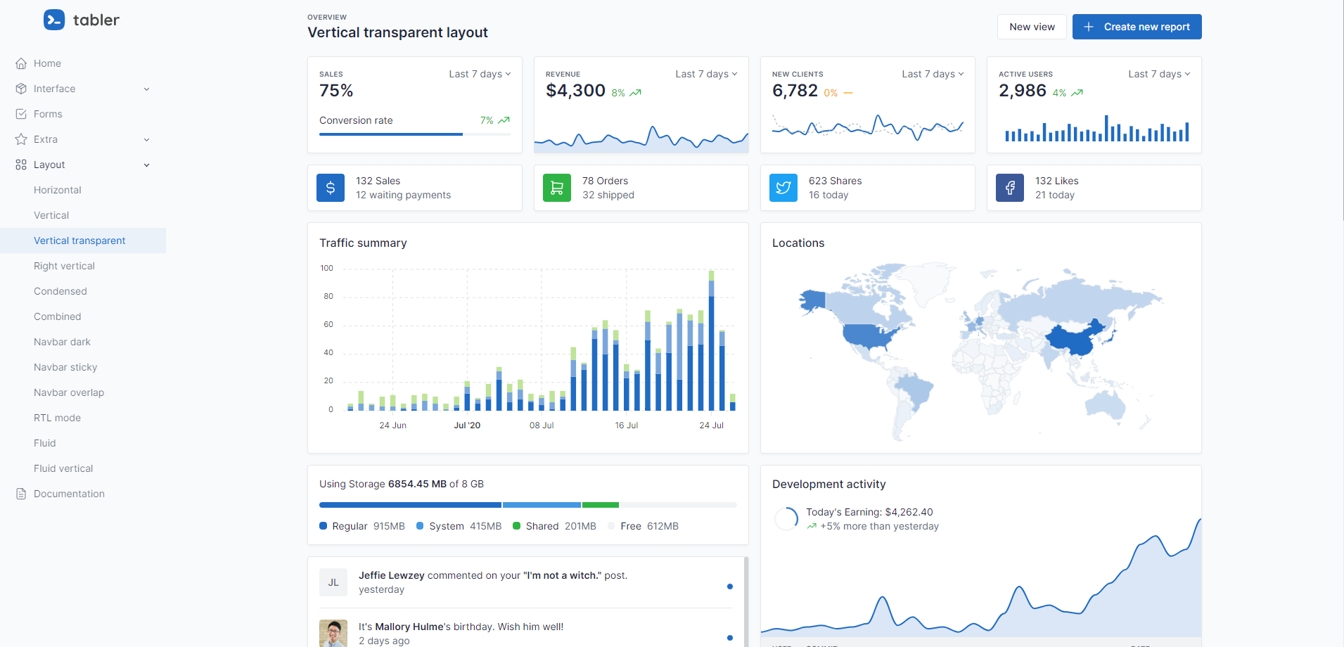Click the tallest bar in Traffic summary chart
The height and width of the screenshot is (647, 1344).
(711, 340)
